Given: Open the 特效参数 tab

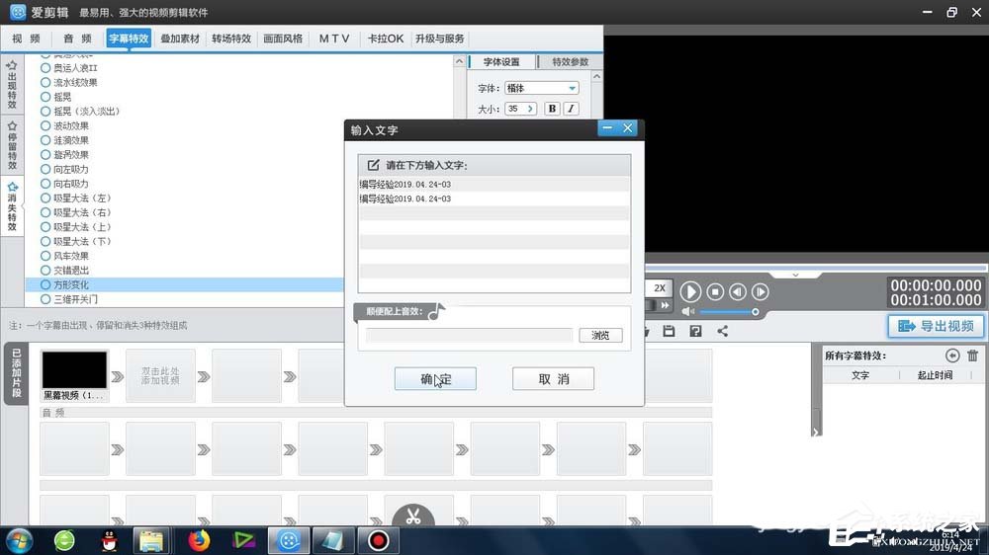Looking at the screenshot, I should click(570, 62).
